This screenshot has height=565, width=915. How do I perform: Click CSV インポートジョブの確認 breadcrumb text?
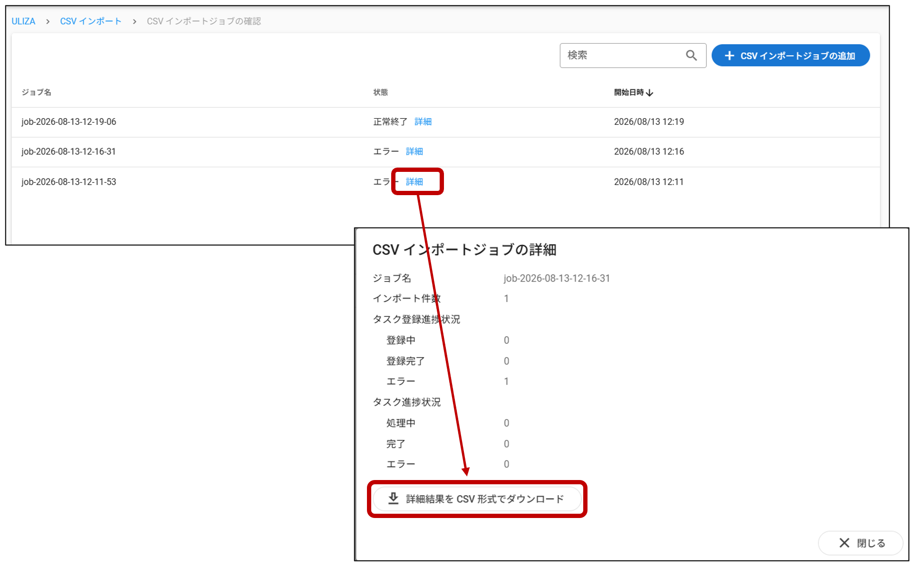pos(204,21)
